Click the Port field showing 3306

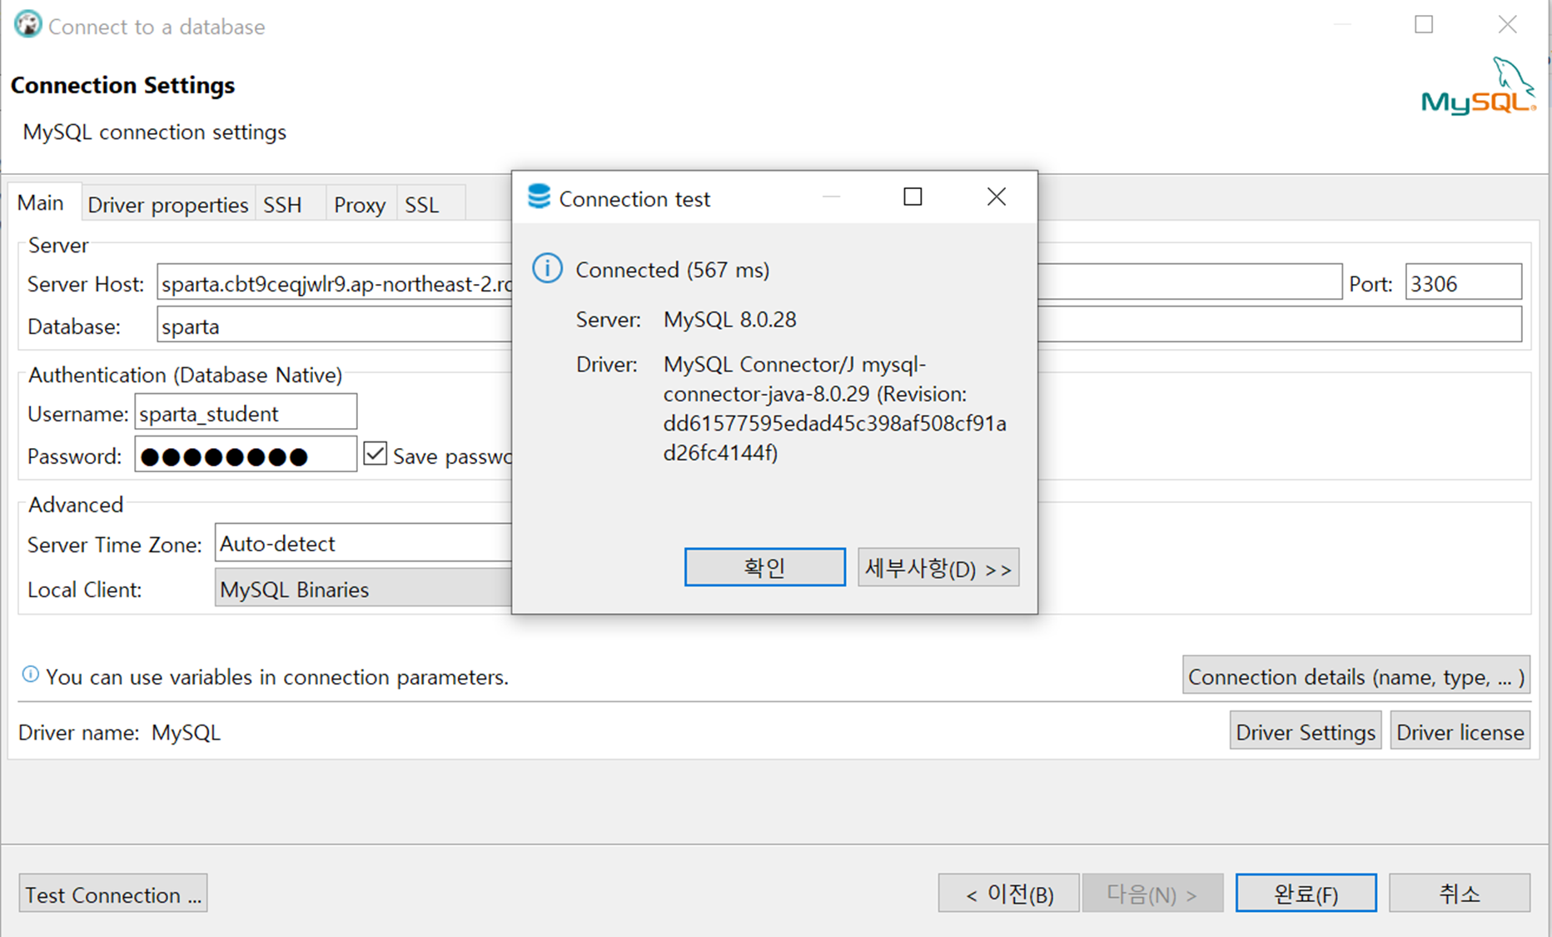point(1464,282)
